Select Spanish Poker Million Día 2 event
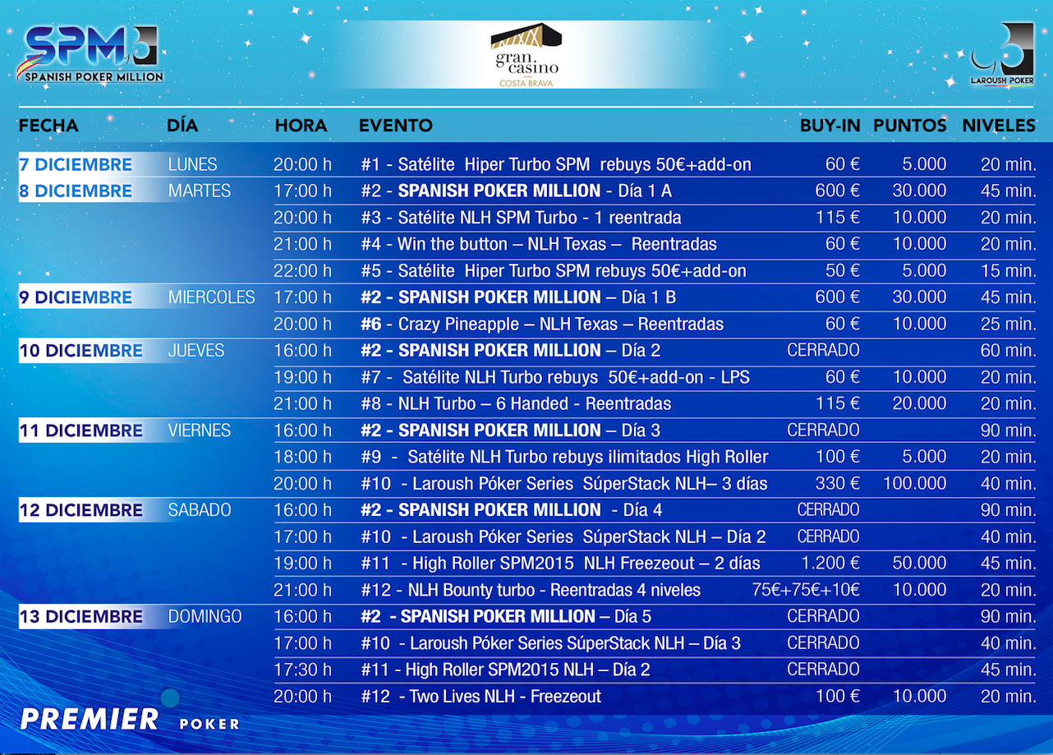The height and width of the screenshot is (755, 1053). [x=510, y=351]
